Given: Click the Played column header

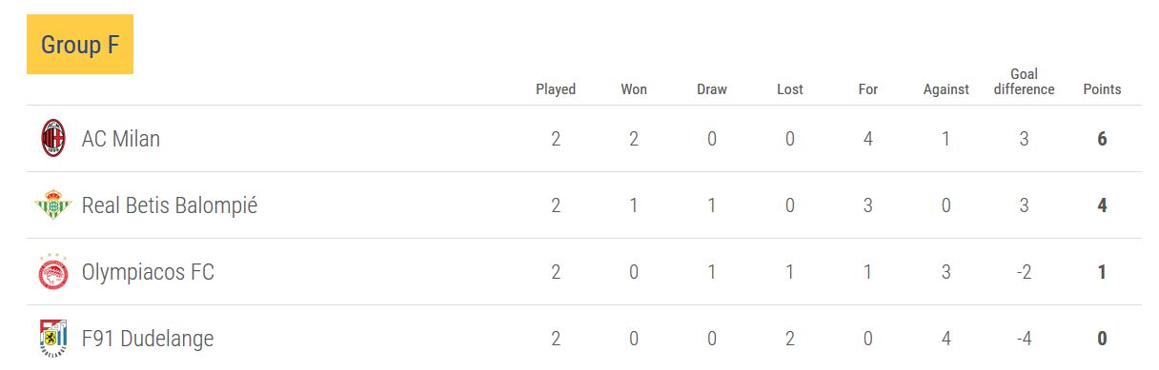Looking at the screenshot, I should click(x=556, y=89).
